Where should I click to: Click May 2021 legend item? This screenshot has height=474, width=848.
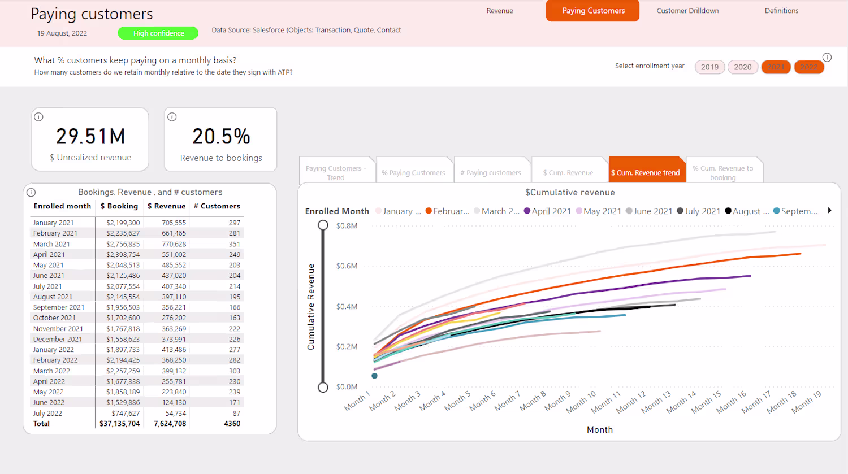click(598, 211)
